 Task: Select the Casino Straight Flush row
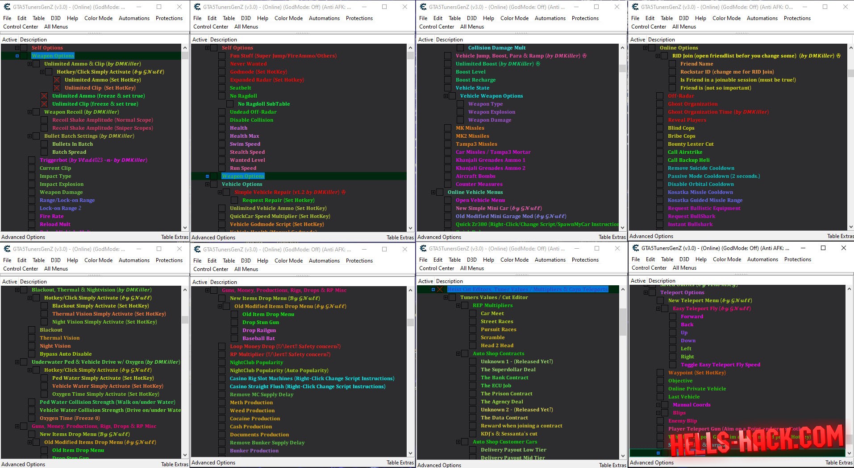tap(307, 386)
